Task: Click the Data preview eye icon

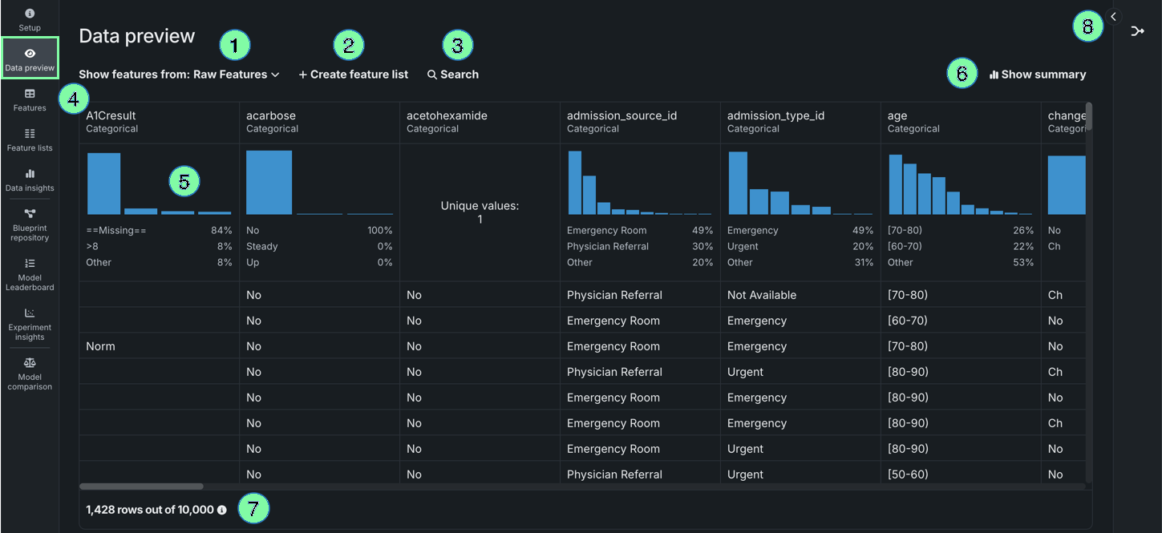Action: (30, 54)
